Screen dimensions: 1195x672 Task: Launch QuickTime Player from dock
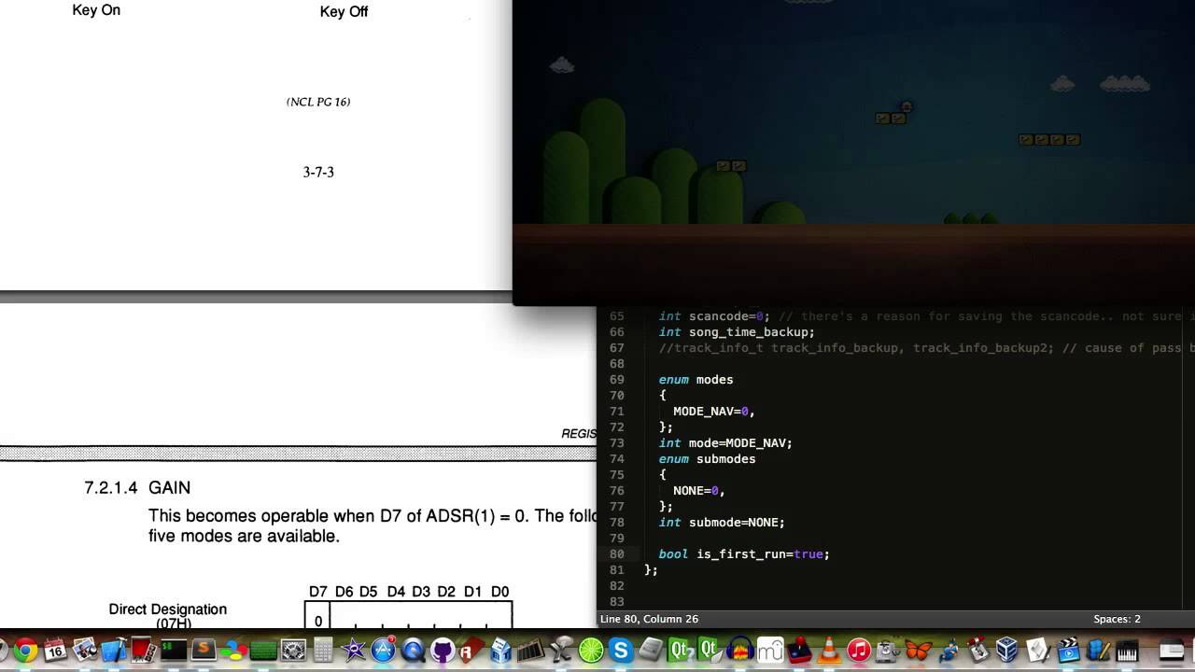[414, 650]
